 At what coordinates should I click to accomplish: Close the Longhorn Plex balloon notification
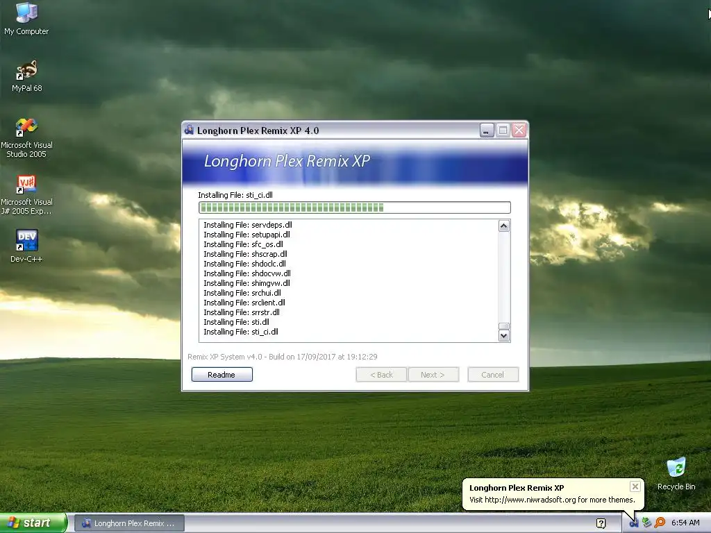[x=635, y=487]
